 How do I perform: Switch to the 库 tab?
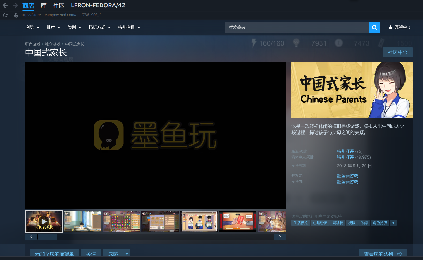(x=43, y=5)
